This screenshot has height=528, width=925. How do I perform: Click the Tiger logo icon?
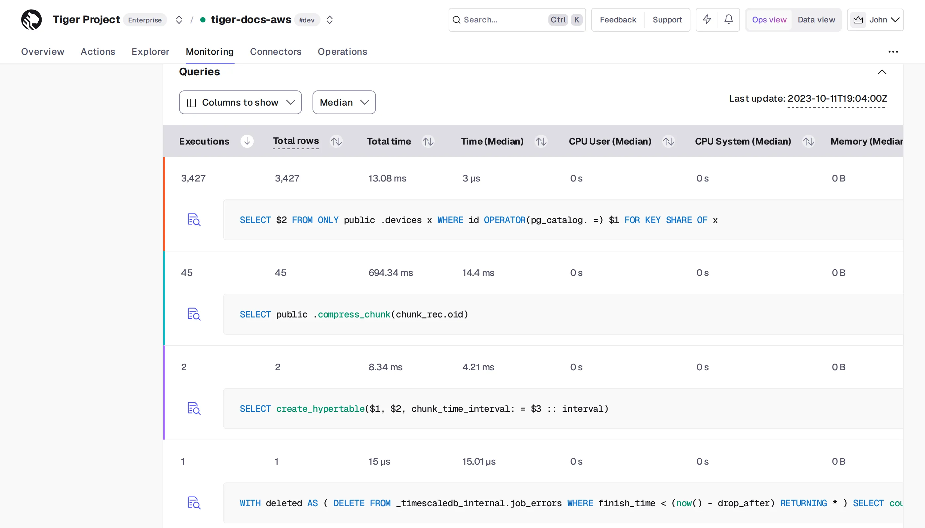31,19
